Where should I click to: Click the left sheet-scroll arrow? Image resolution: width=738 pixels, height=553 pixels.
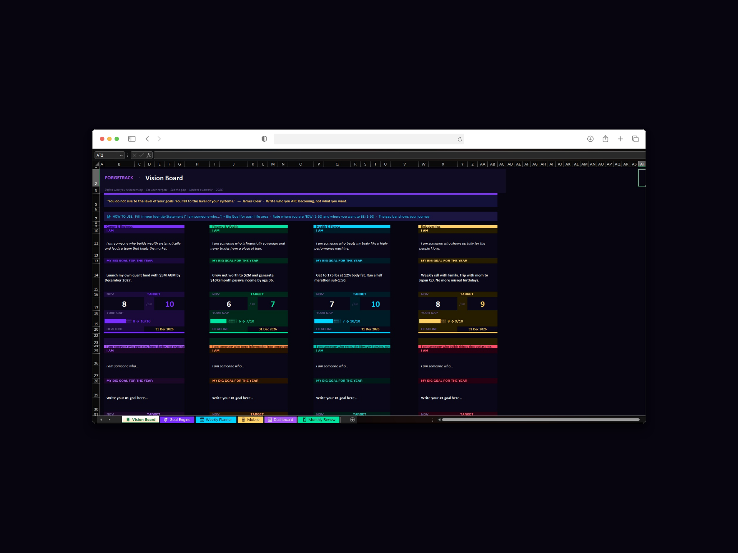click(x=101, y=420)
